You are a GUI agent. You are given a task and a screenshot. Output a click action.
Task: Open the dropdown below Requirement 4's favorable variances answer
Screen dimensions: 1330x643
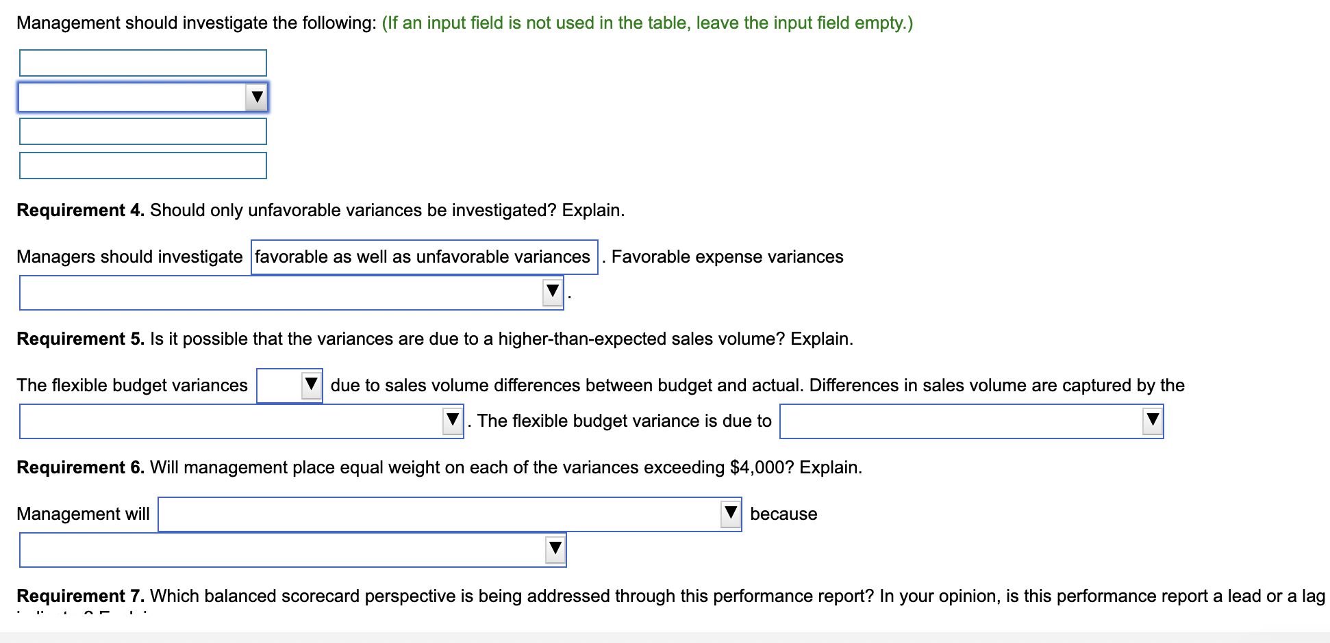coord(552,293)
